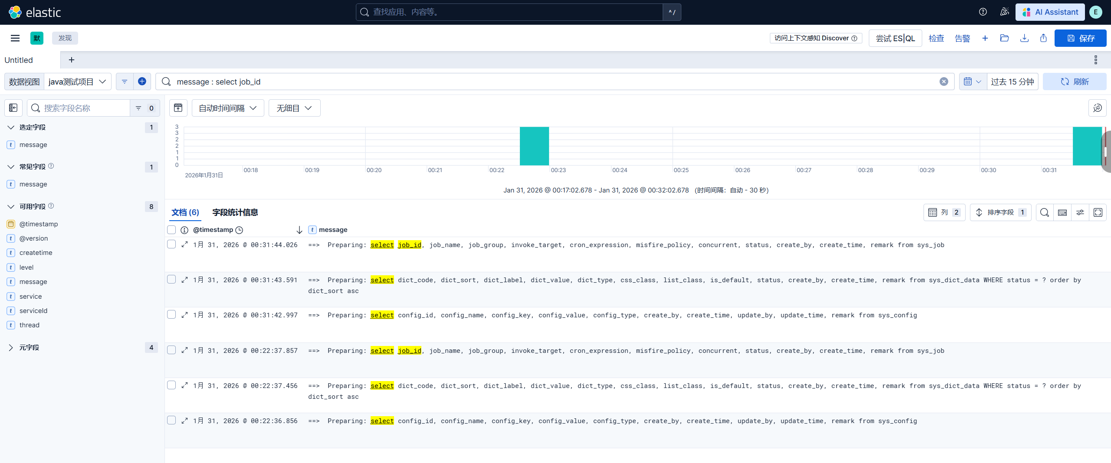Open chart Lens visualization edit icon

coord(1098,108)
